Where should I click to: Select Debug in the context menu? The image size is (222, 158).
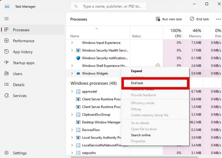tap(155, 109)
